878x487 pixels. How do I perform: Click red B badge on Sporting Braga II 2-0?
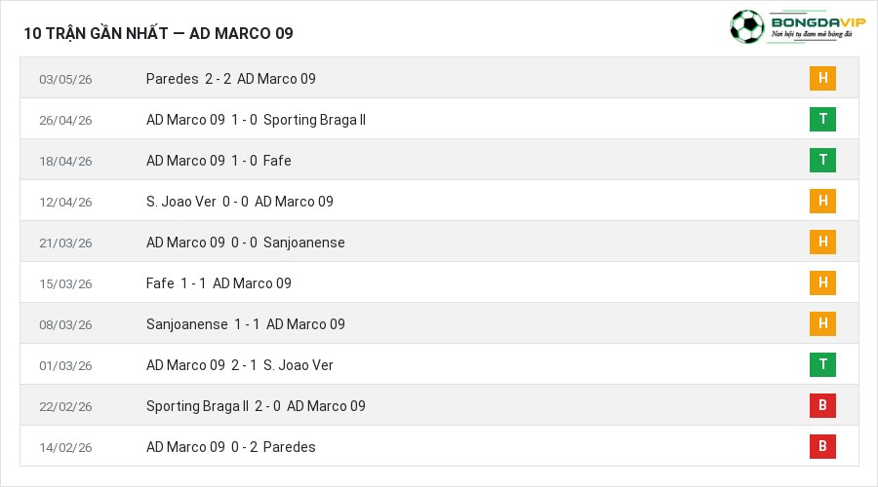click(822, 405)
